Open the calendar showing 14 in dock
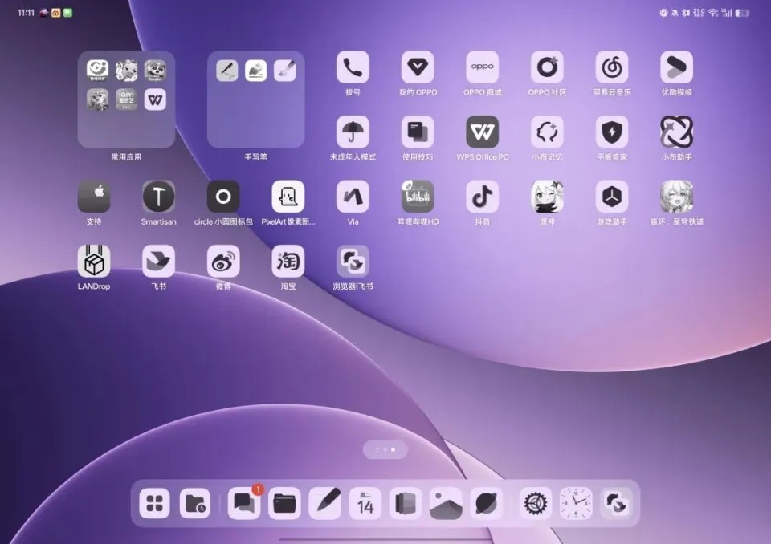 [365, 503]
